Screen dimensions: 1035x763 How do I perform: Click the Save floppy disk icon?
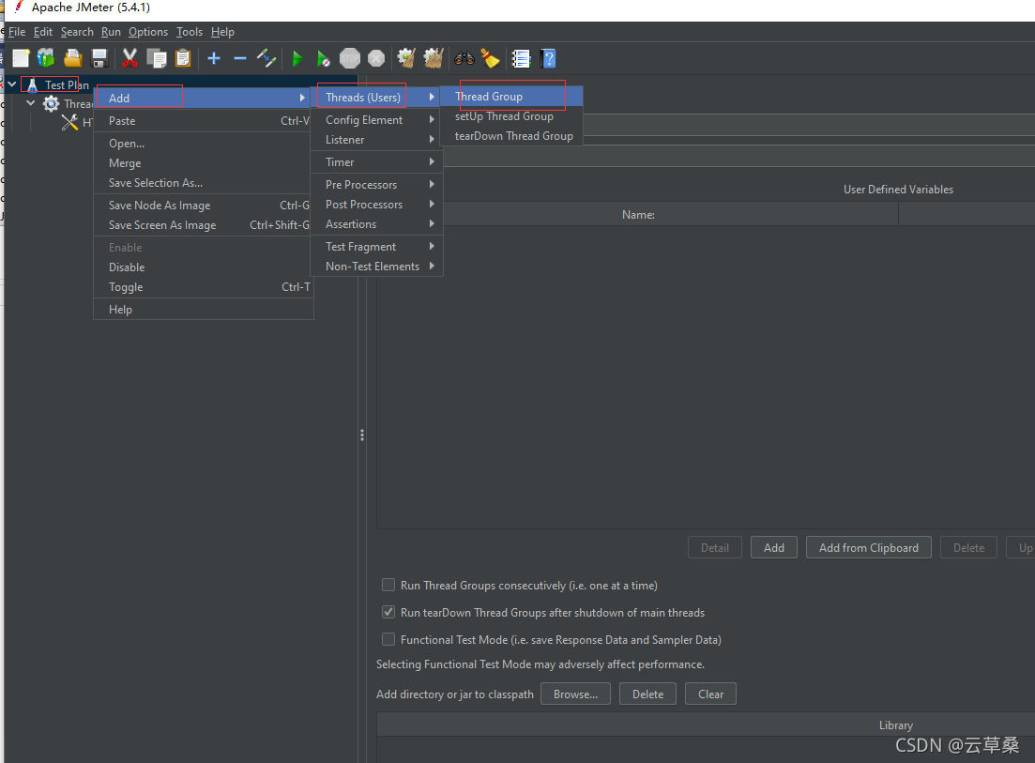pos(99,58)
